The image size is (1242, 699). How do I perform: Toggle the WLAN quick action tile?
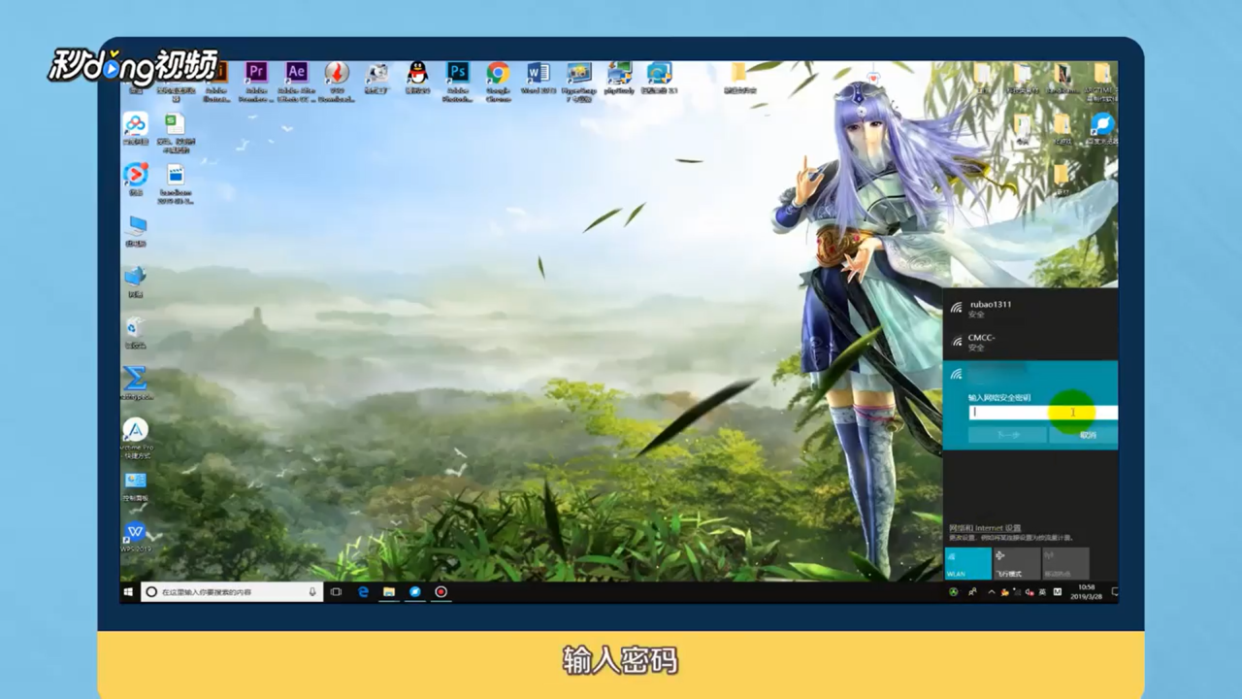click(967, 563)
